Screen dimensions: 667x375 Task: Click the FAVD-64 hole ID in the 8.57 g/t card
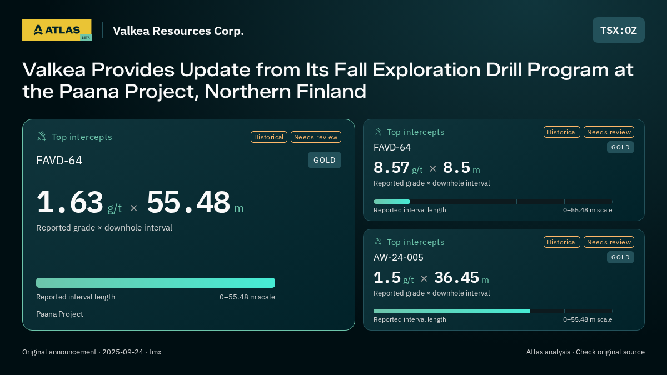click(x=392, y=147)
